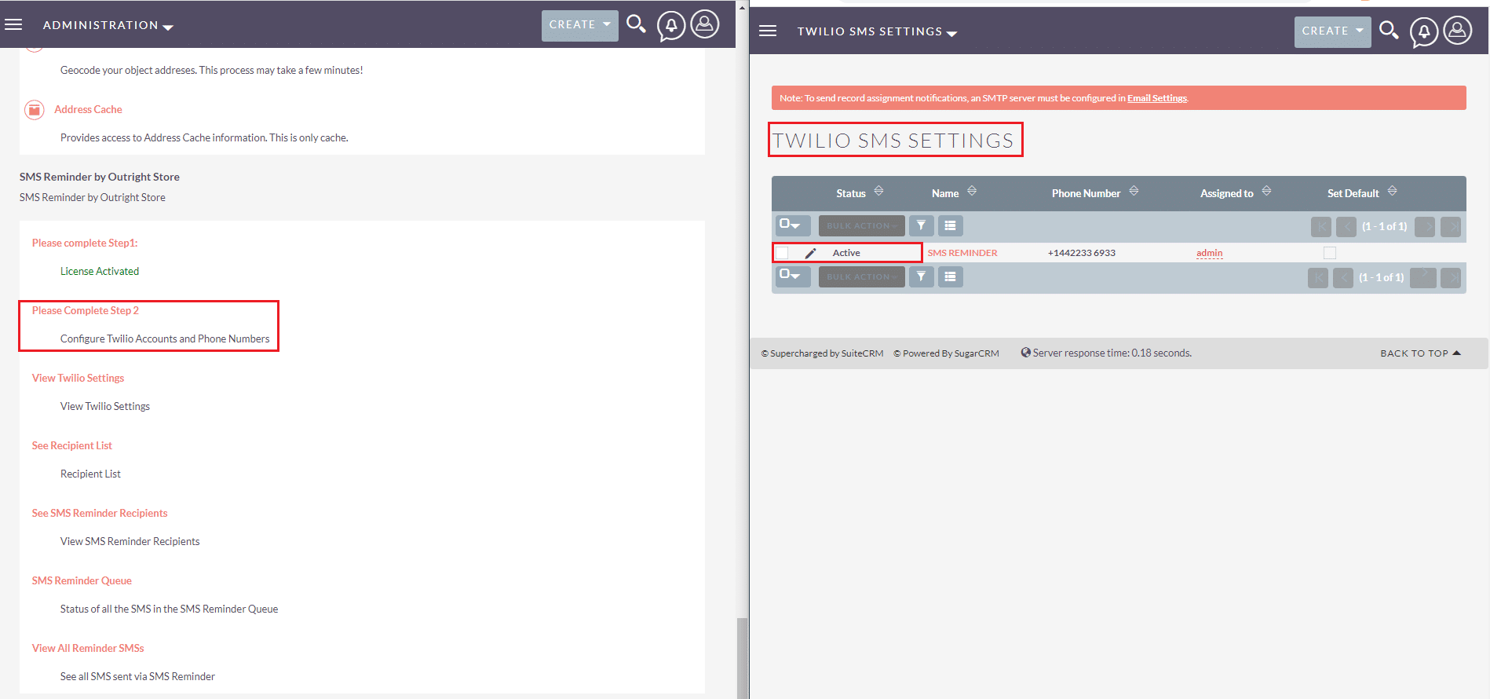Expand Create dropdown in Administration window
1490x699 pixels.
click(x=580, y=25)
